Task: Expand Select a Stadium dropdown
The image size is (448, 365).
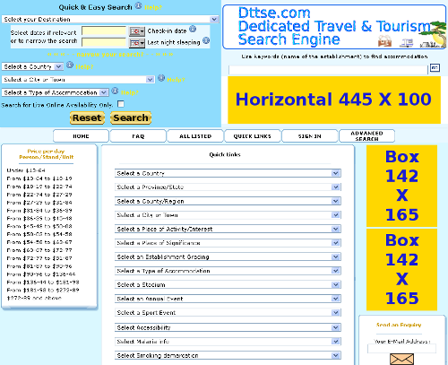Action: 228,284
